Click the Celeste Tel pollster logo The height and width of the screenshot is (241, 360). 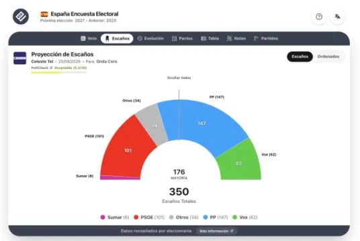point(19,58)
